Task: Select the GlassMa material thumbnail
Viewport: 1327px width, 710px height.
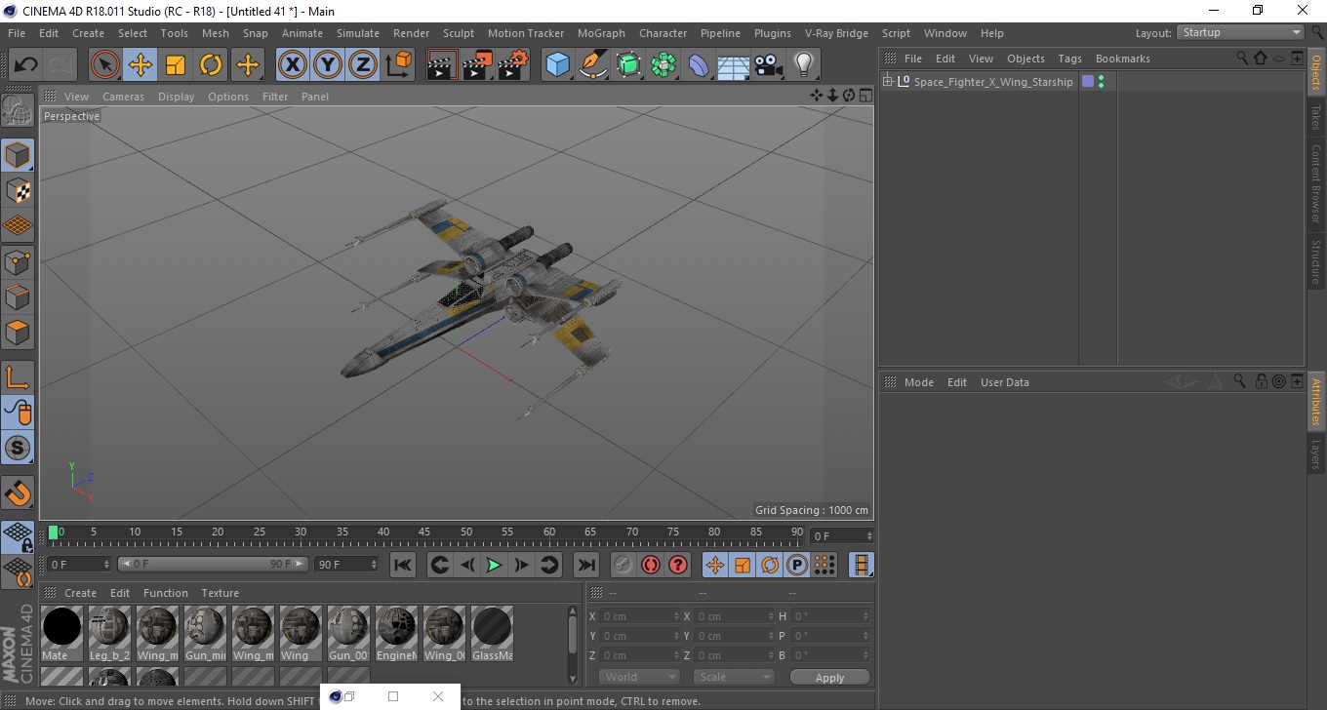Action: point(492,627)
